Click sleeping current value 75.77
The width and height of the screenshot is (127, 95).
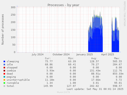pyautogui.click(x=49, y=61)
